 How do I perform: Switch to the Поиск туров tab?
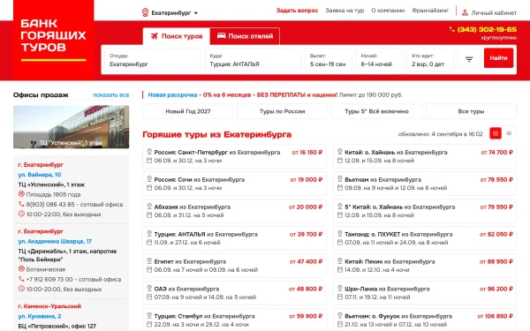coord(176,36)
